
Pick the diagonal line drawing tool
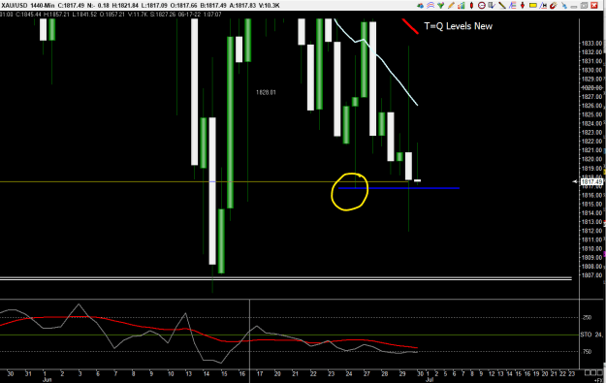click(502, 6)
